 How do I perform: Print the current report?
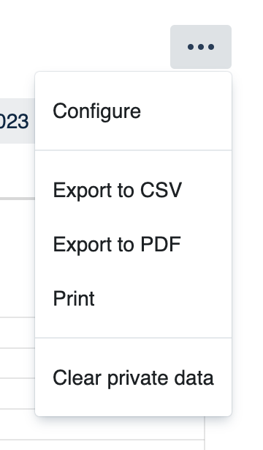pyautogui.click(x=133, y=298)
